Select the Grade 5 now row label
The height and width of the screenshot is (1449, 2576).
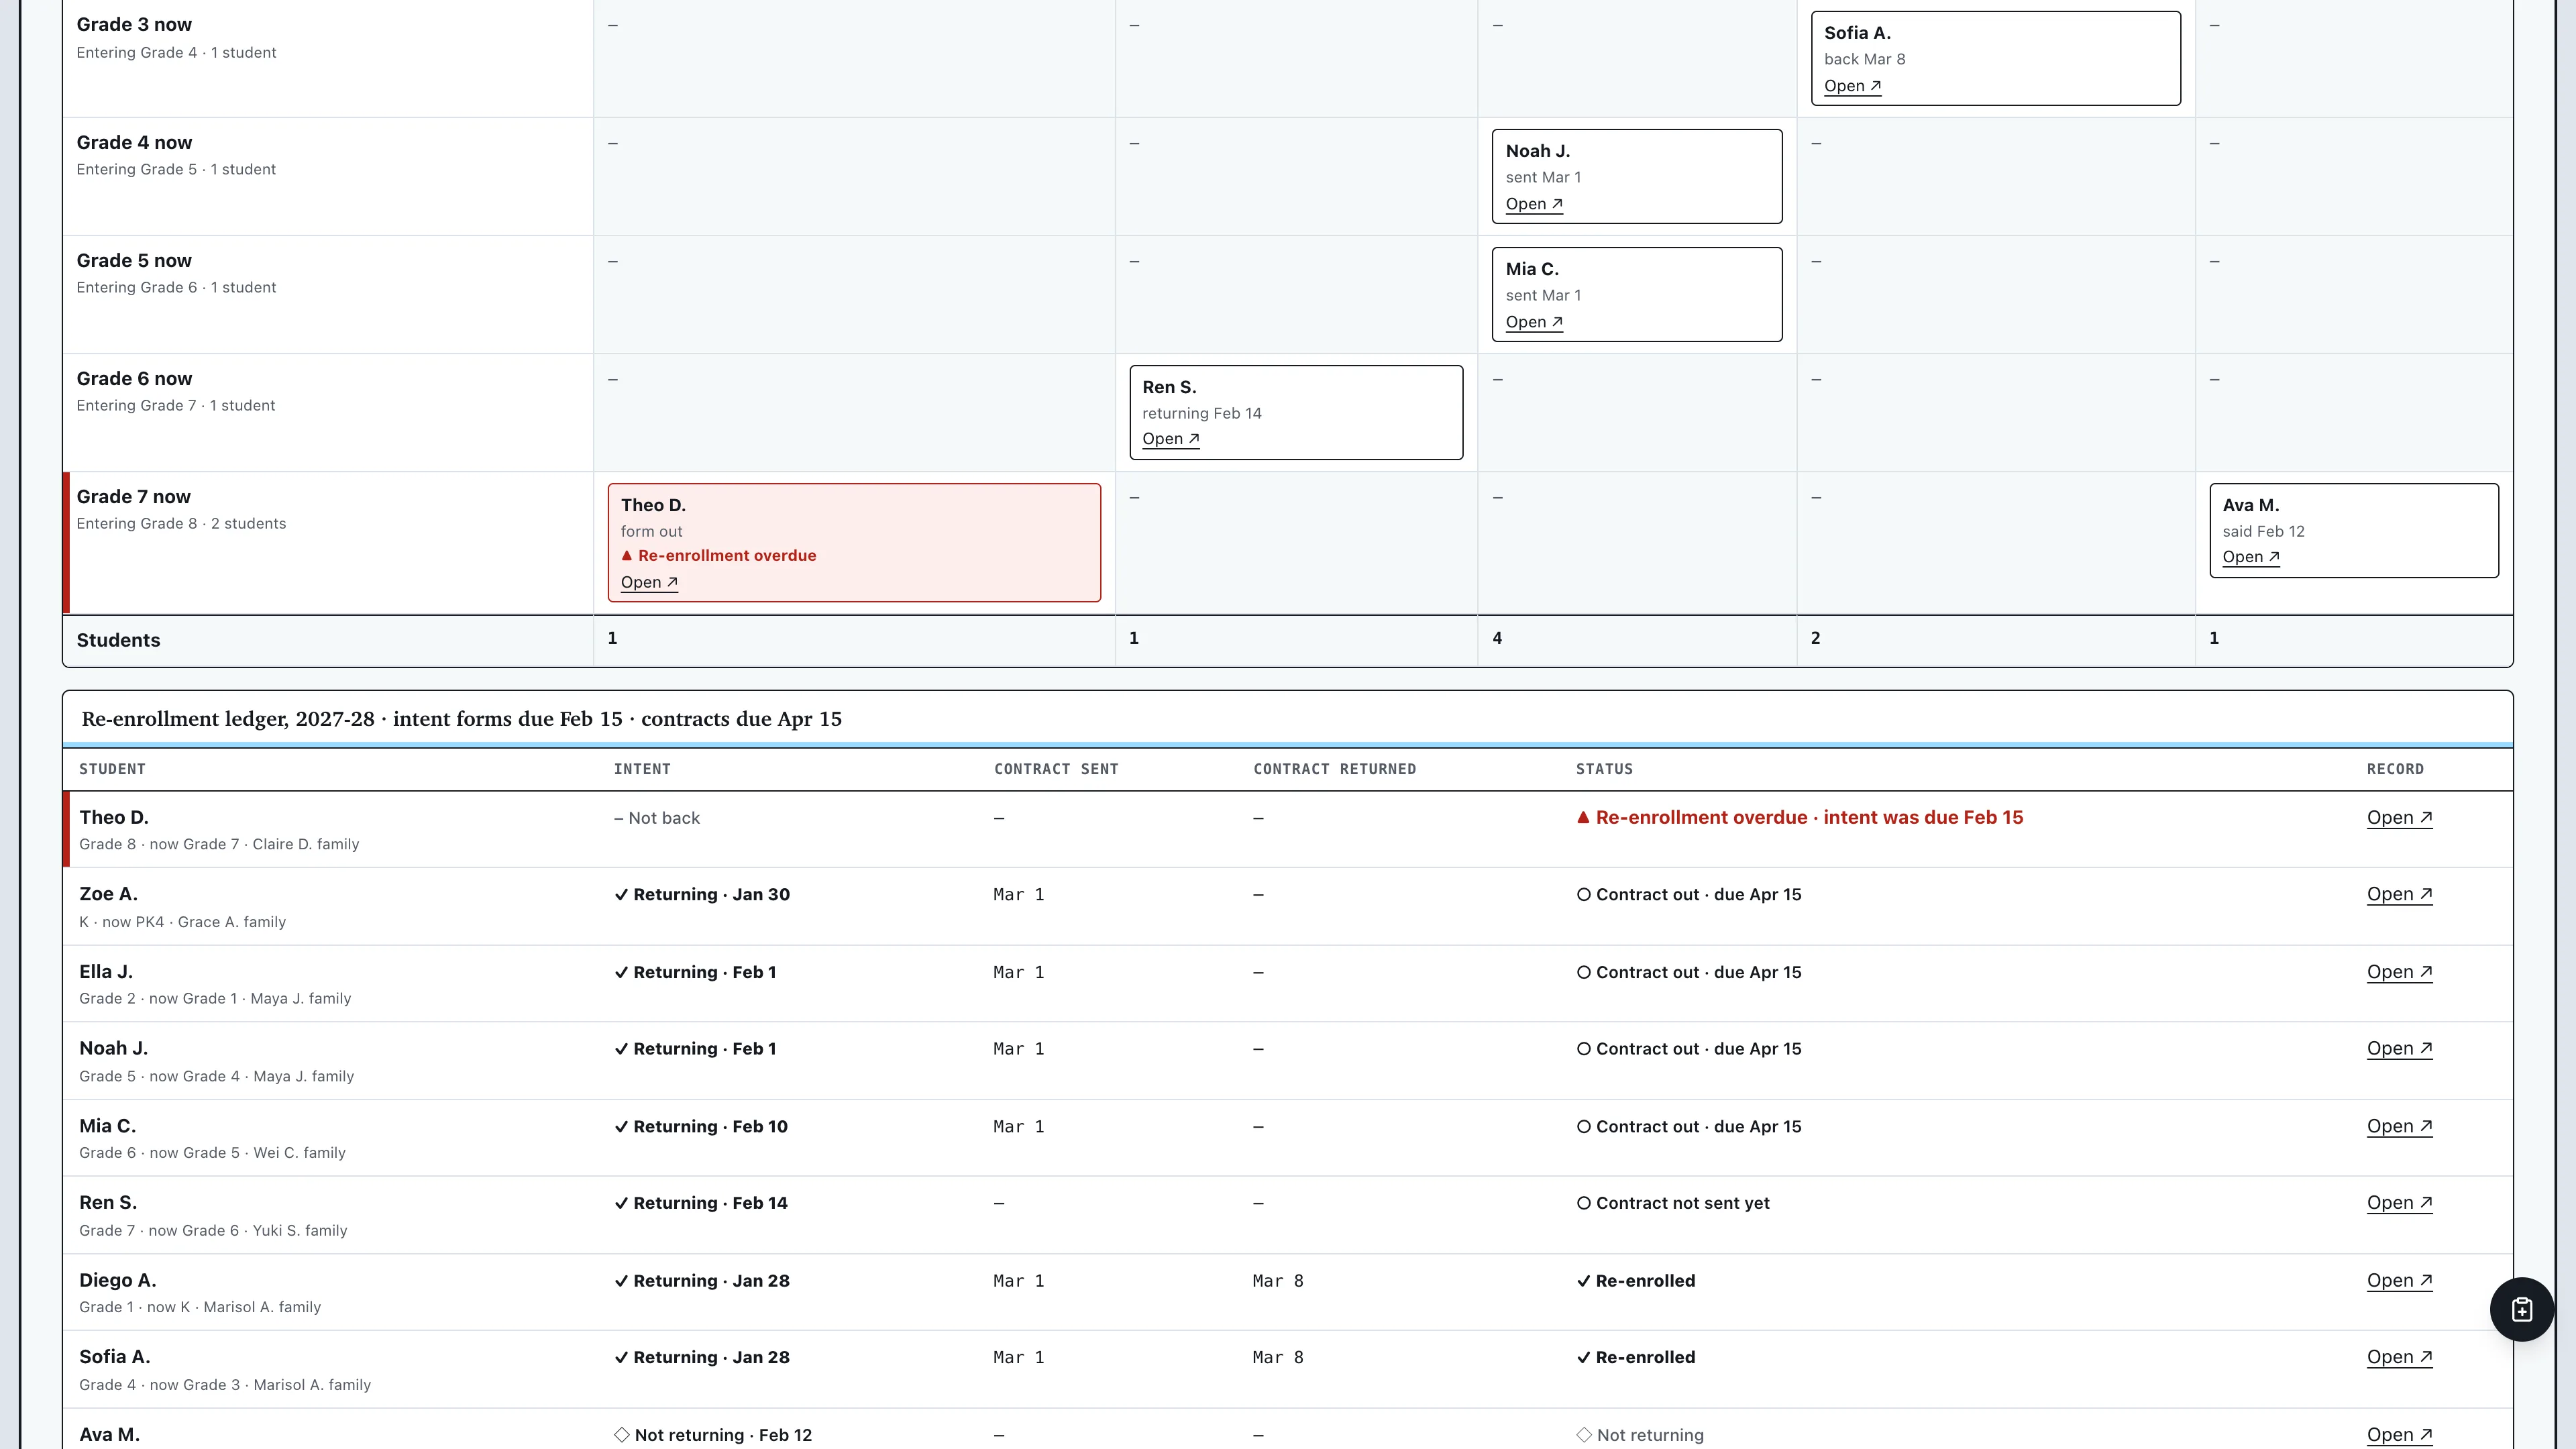click(x=134, y=261)
